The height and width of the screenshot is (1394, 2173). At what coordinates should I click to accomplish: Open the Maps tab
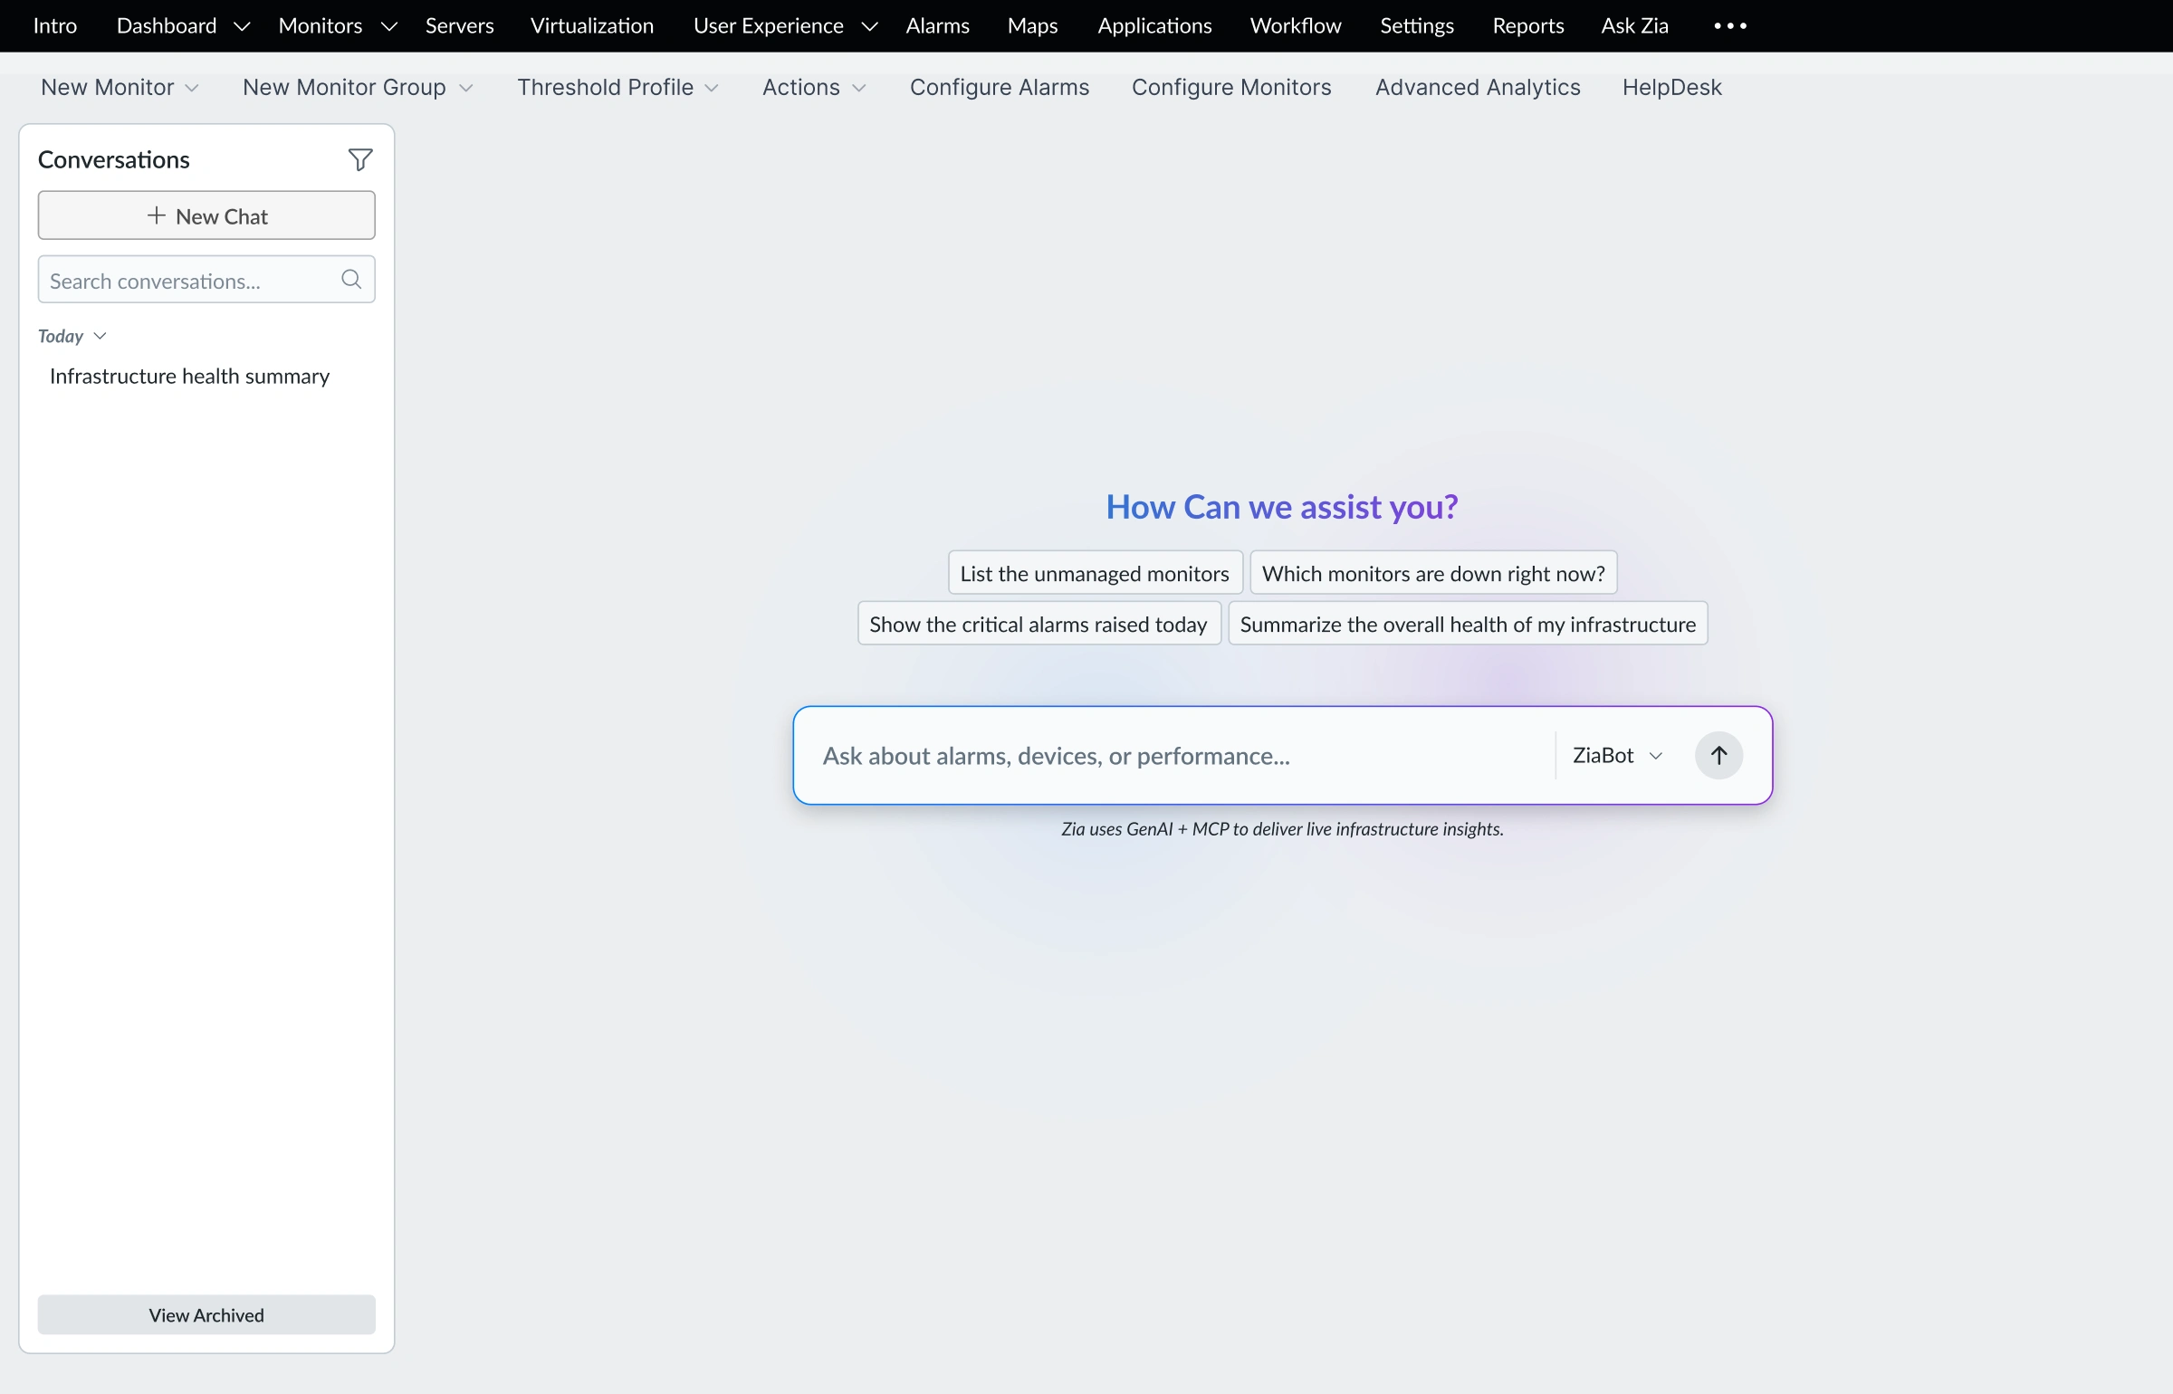1032,26
